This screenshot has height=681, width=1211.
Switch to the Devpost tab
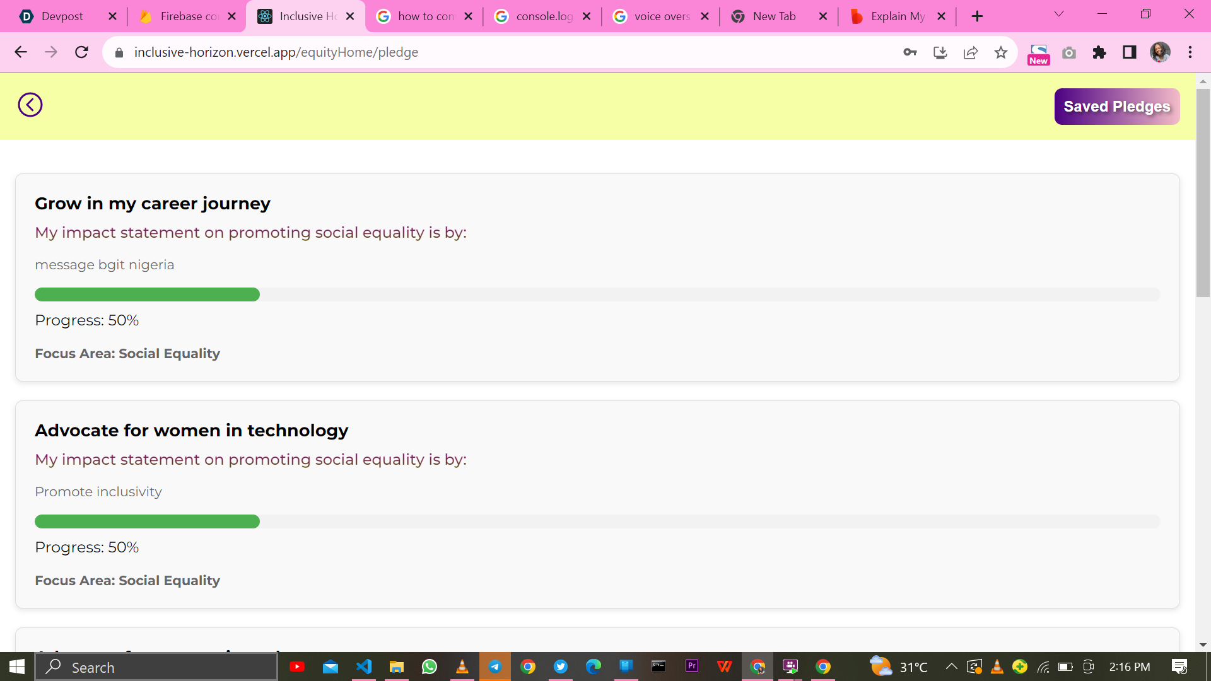tap(62, 16)
